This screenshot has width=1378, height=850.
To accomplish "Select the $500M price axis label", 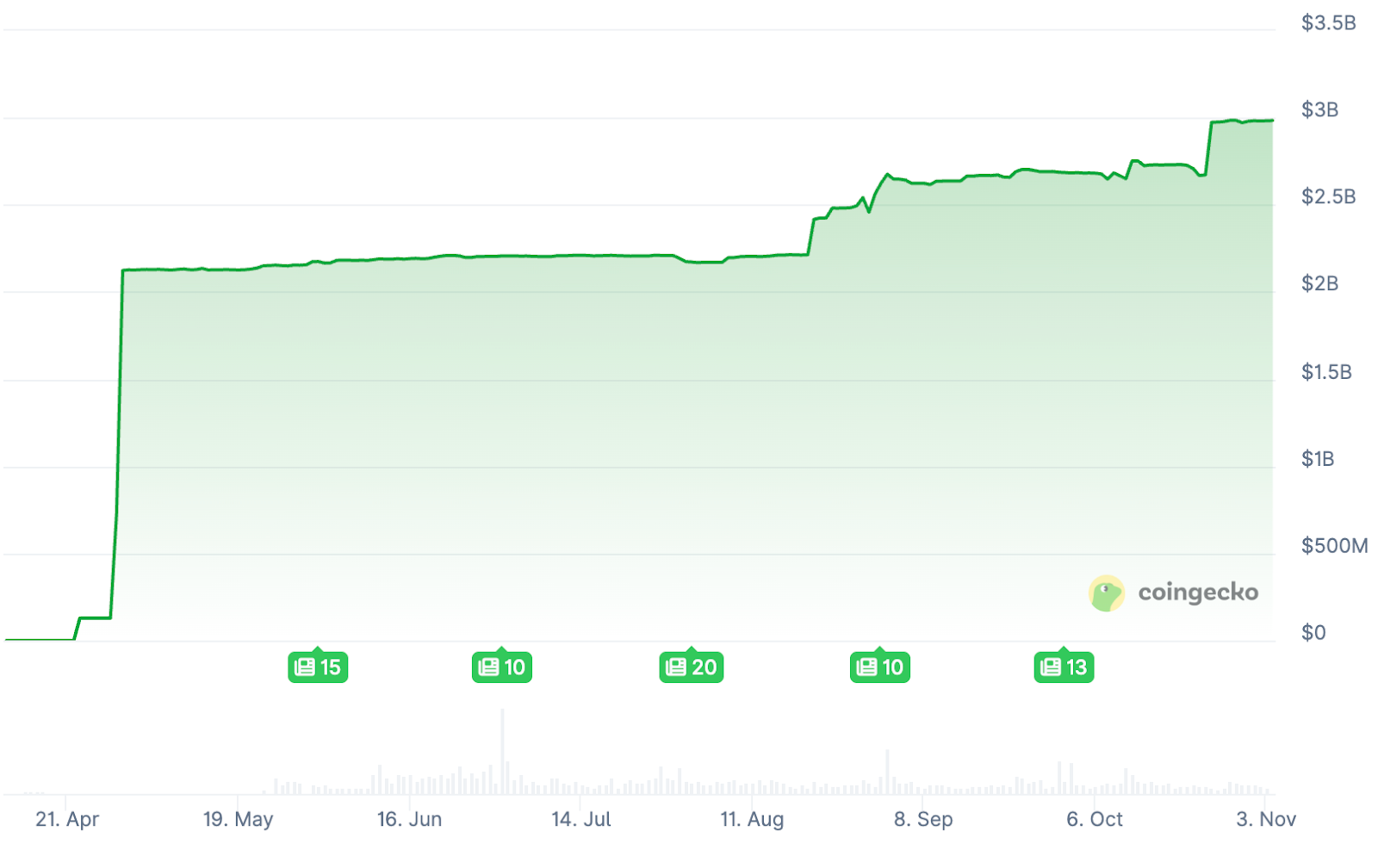I will [x=1334, y=545].
